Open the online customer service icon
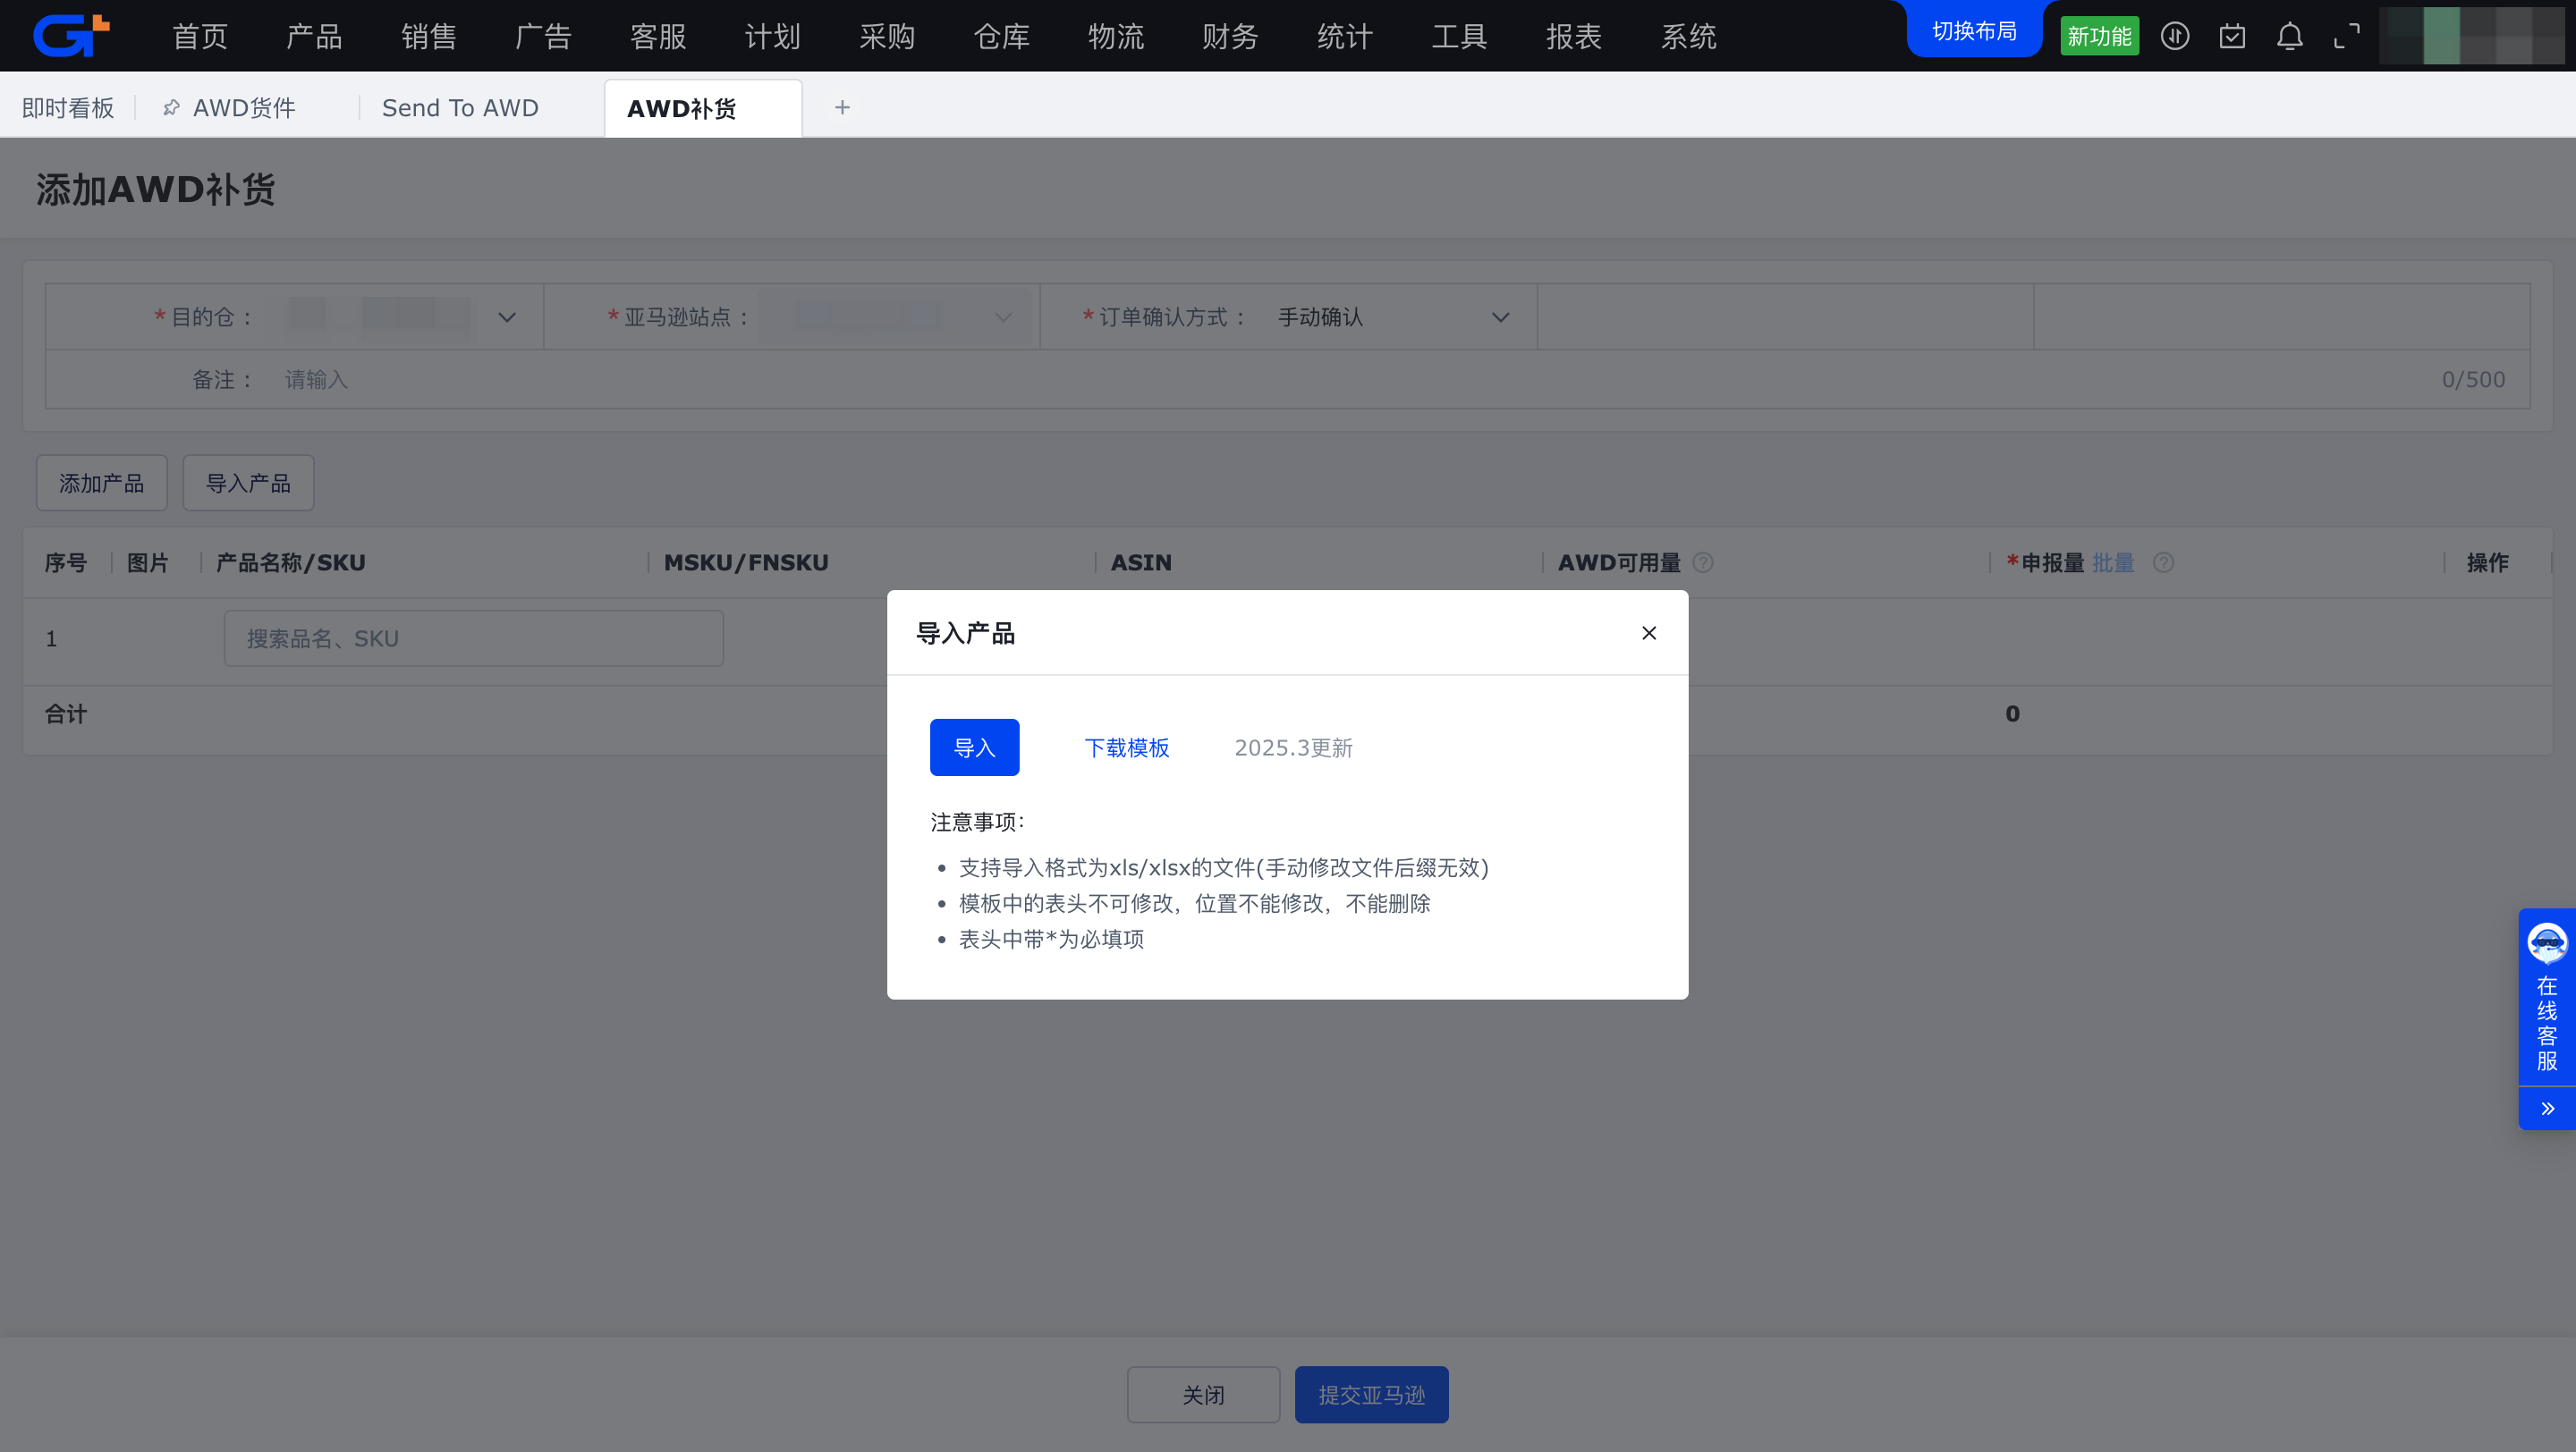Screen dimensions: 2576x1452 [x=2547, y=942]
